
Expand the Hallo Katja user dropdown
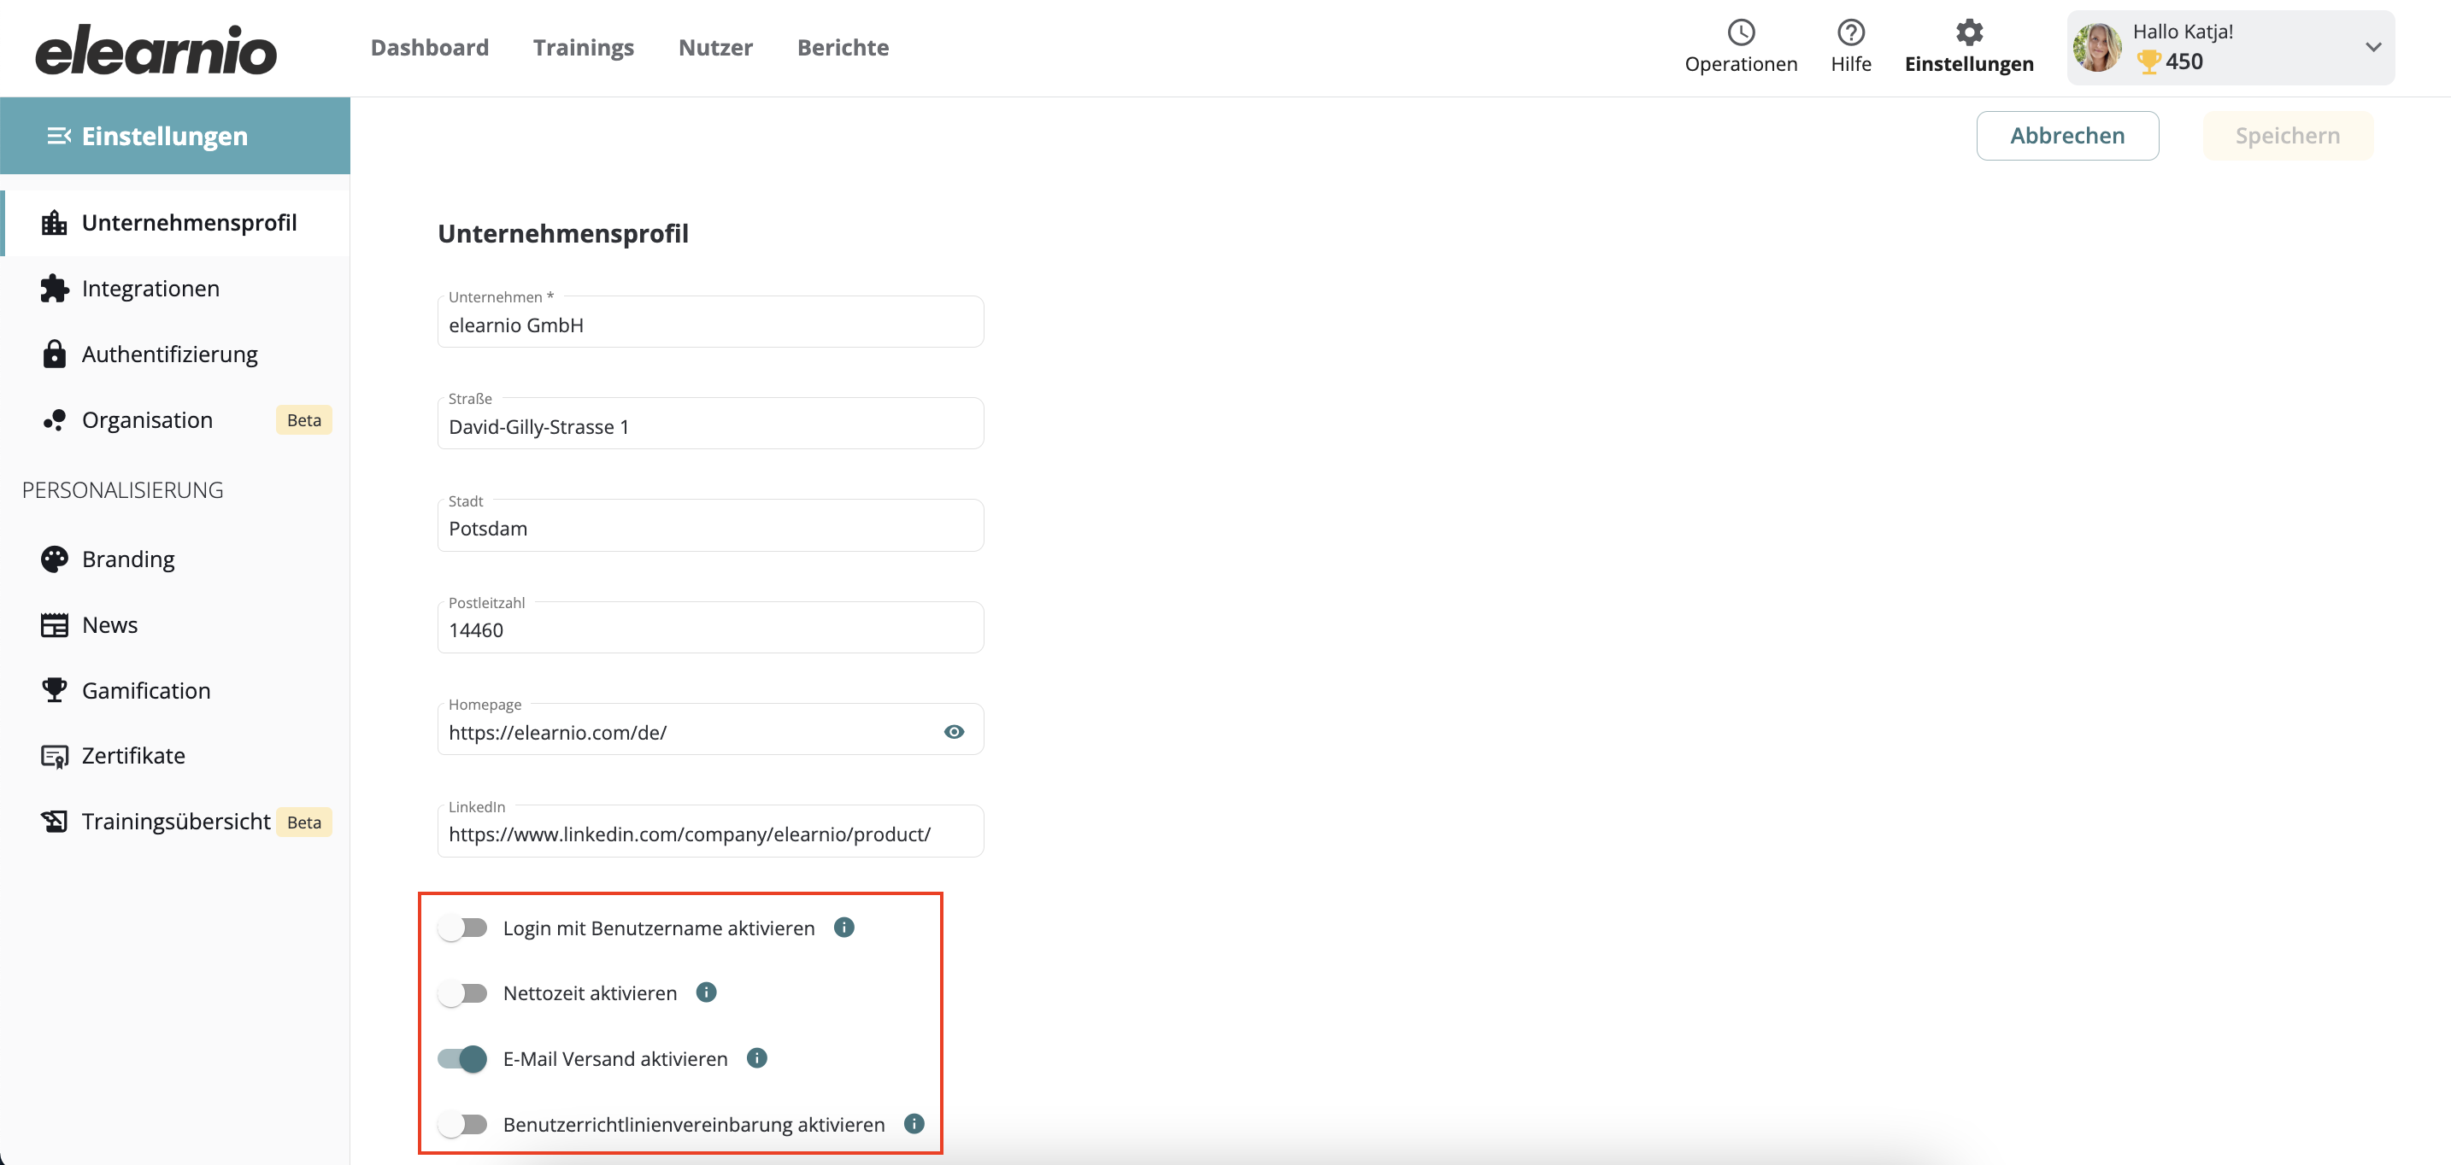click(x=2373, y=48)
